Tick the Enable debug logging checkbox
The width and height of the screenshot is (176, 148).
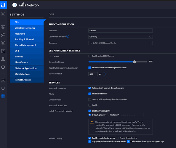click(x=117, y=138)
